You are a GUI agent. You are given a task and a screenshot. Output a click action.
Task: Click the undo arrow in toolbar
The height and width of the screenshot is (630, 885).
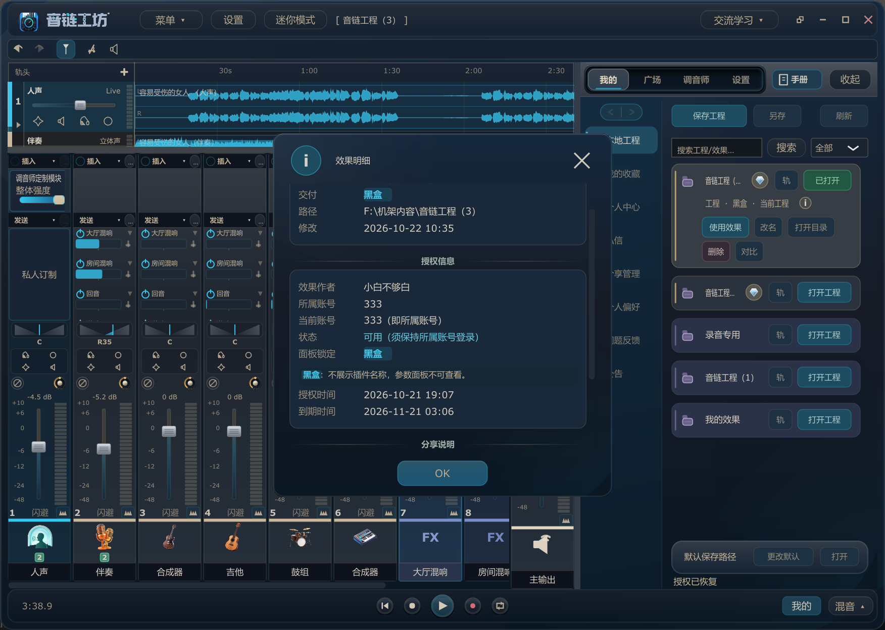(18, 48)
